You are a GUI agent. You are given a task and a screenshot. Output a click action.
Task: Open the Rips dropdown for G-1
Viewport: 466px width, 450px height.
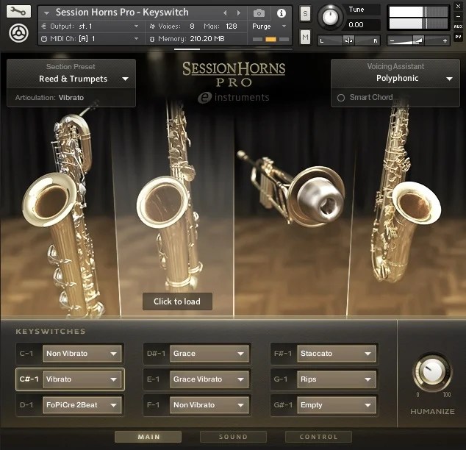337,379
